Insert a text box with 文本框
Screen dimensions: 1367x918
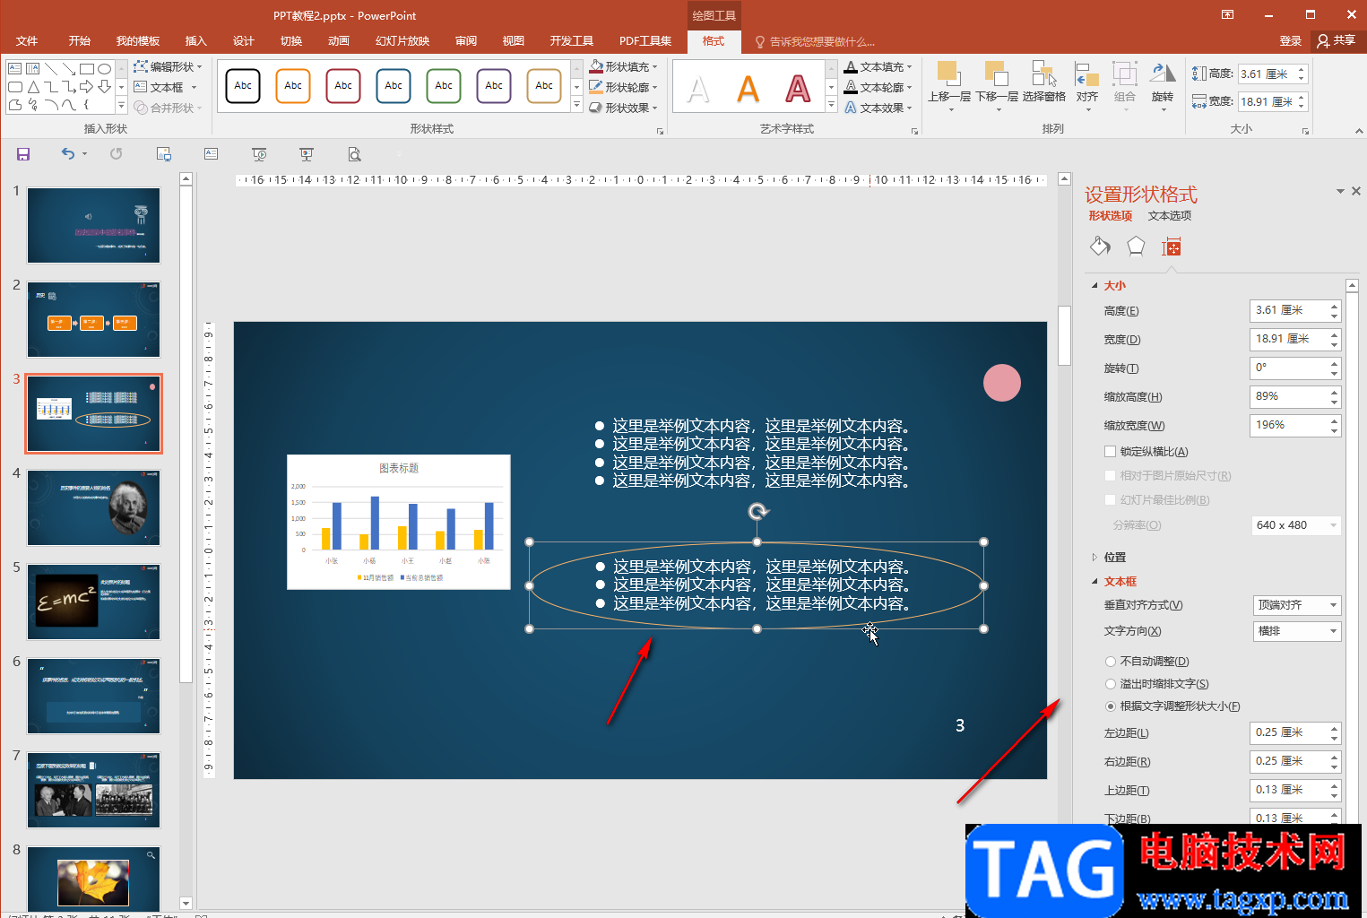(x=166, y=87)
